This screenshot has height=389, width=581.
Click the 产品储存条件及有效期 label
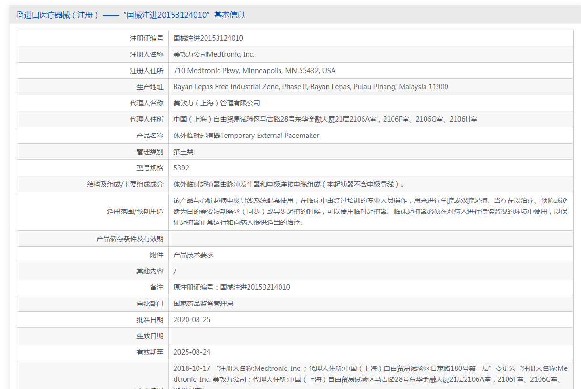point(130,239)
